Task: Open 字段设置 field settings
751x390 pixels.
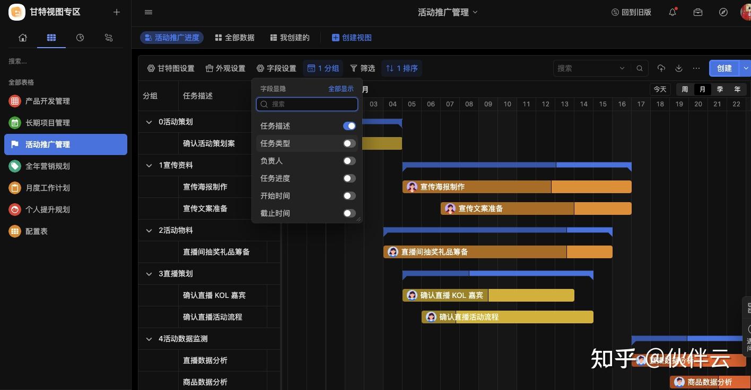Action: click(276, 68)
